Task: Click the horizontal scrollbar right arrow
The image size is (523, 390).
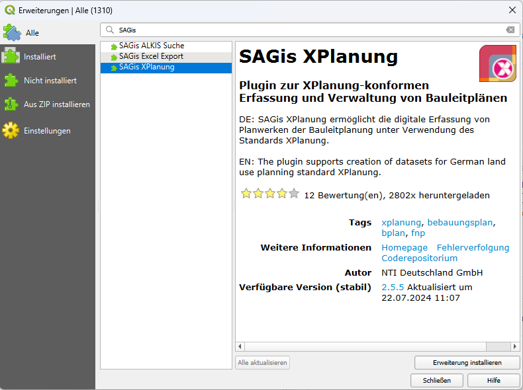Action: [515, 346]
